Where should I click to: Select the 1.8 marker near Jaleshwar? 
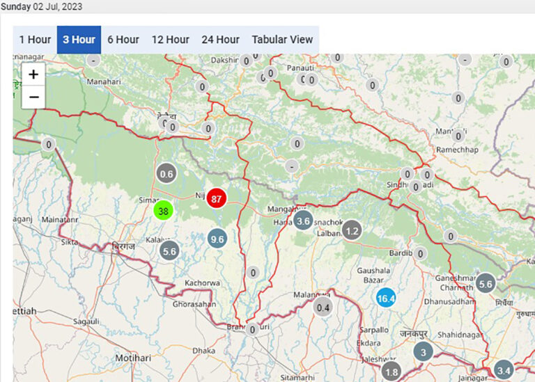coord(391,372)
